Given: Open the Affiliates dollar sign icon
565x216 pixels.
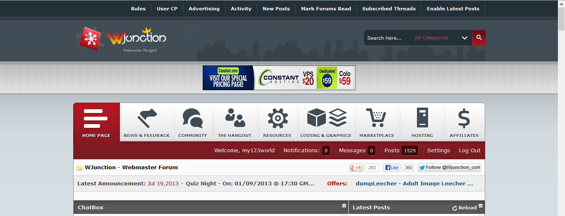Looking at the screenshot, I should [464, 119].
